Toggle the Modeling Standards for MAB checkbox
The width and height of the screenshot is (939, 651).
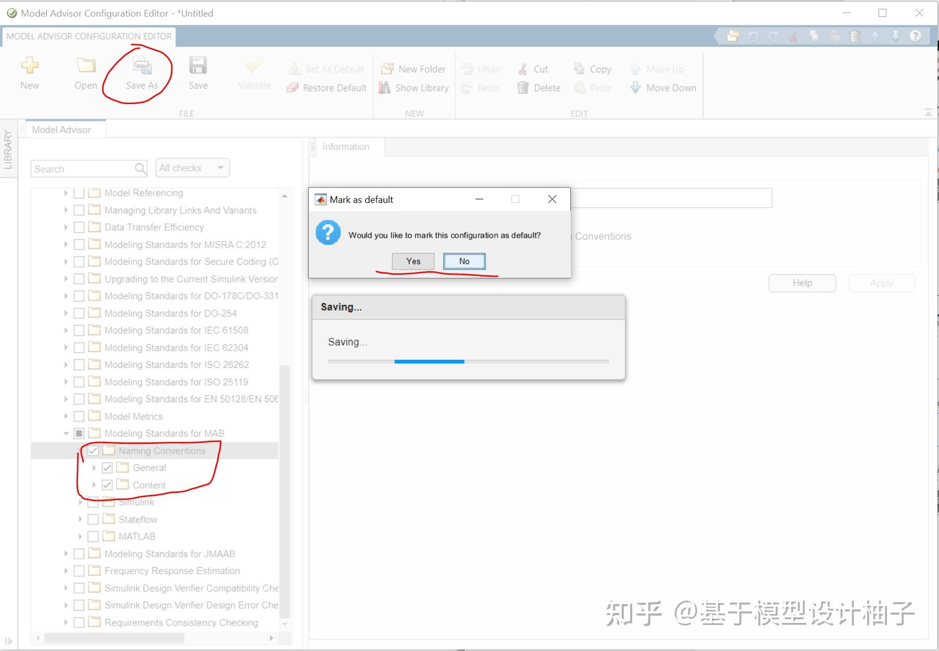point(79,433)
